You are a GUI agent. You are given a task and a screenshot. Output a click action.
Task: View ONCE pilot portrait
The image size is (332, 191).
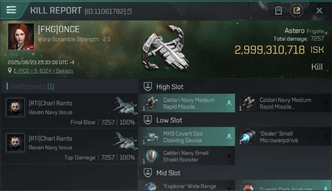[x=21, y=36]
